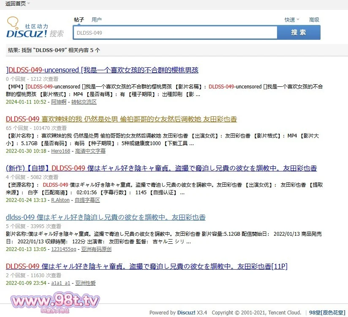Go to the 转帖交流区 forum

[x=84, y=102]
